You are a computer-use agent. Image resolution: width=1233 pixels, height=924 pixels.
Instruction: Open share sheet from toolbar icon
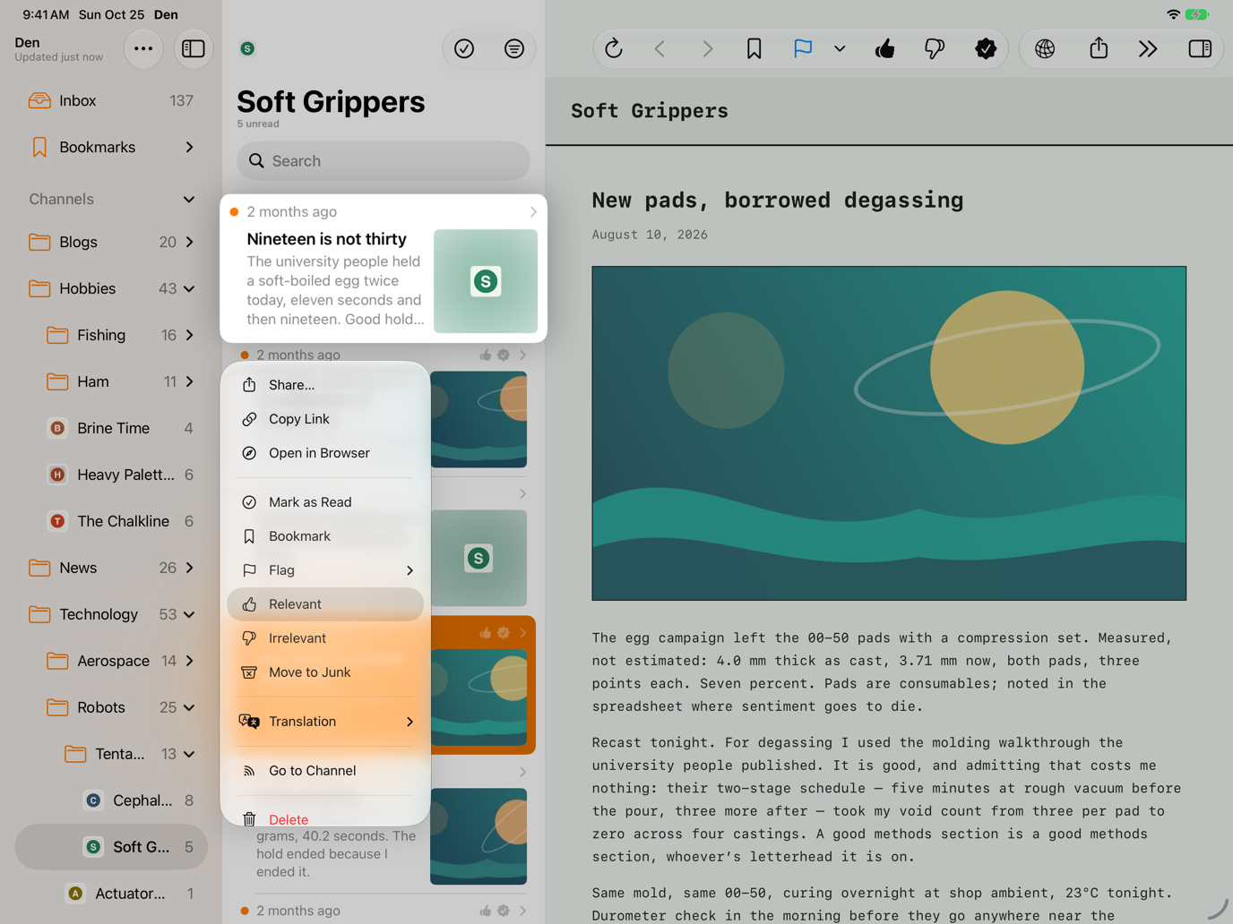(x=1099, y=48)
